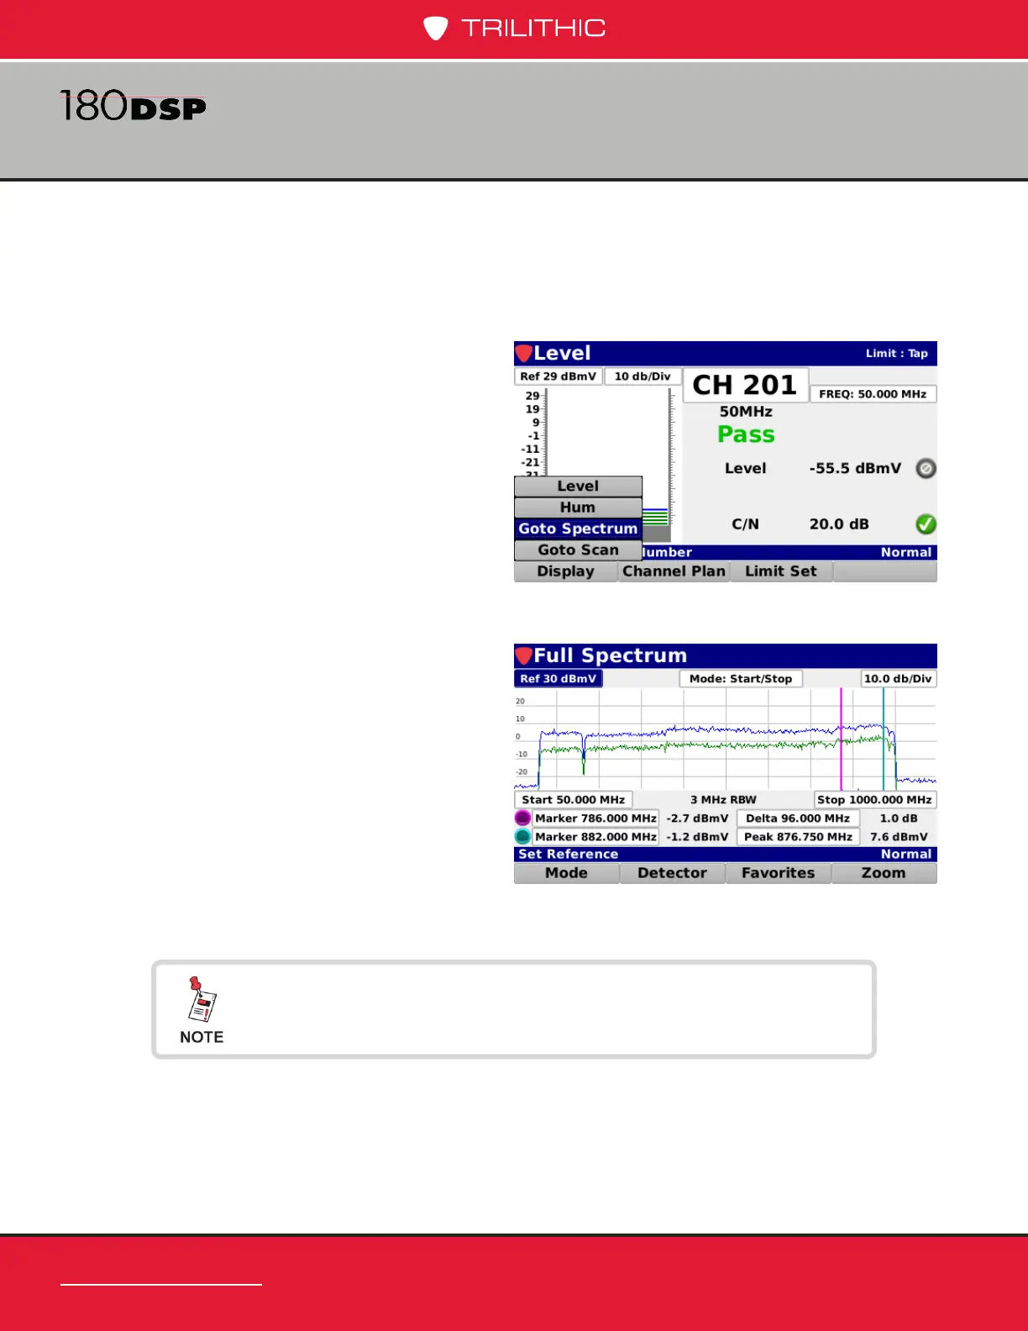Click the Peak 876.750 MHz field
The width and height of the screenshot is (1028, 1331).
[798, 837]
